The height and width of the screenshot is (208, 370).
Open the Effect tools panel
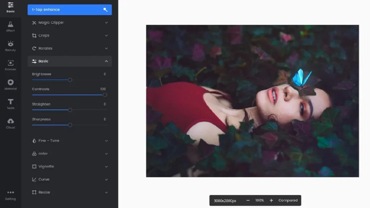pyautogui.click(x=10, y=26)
